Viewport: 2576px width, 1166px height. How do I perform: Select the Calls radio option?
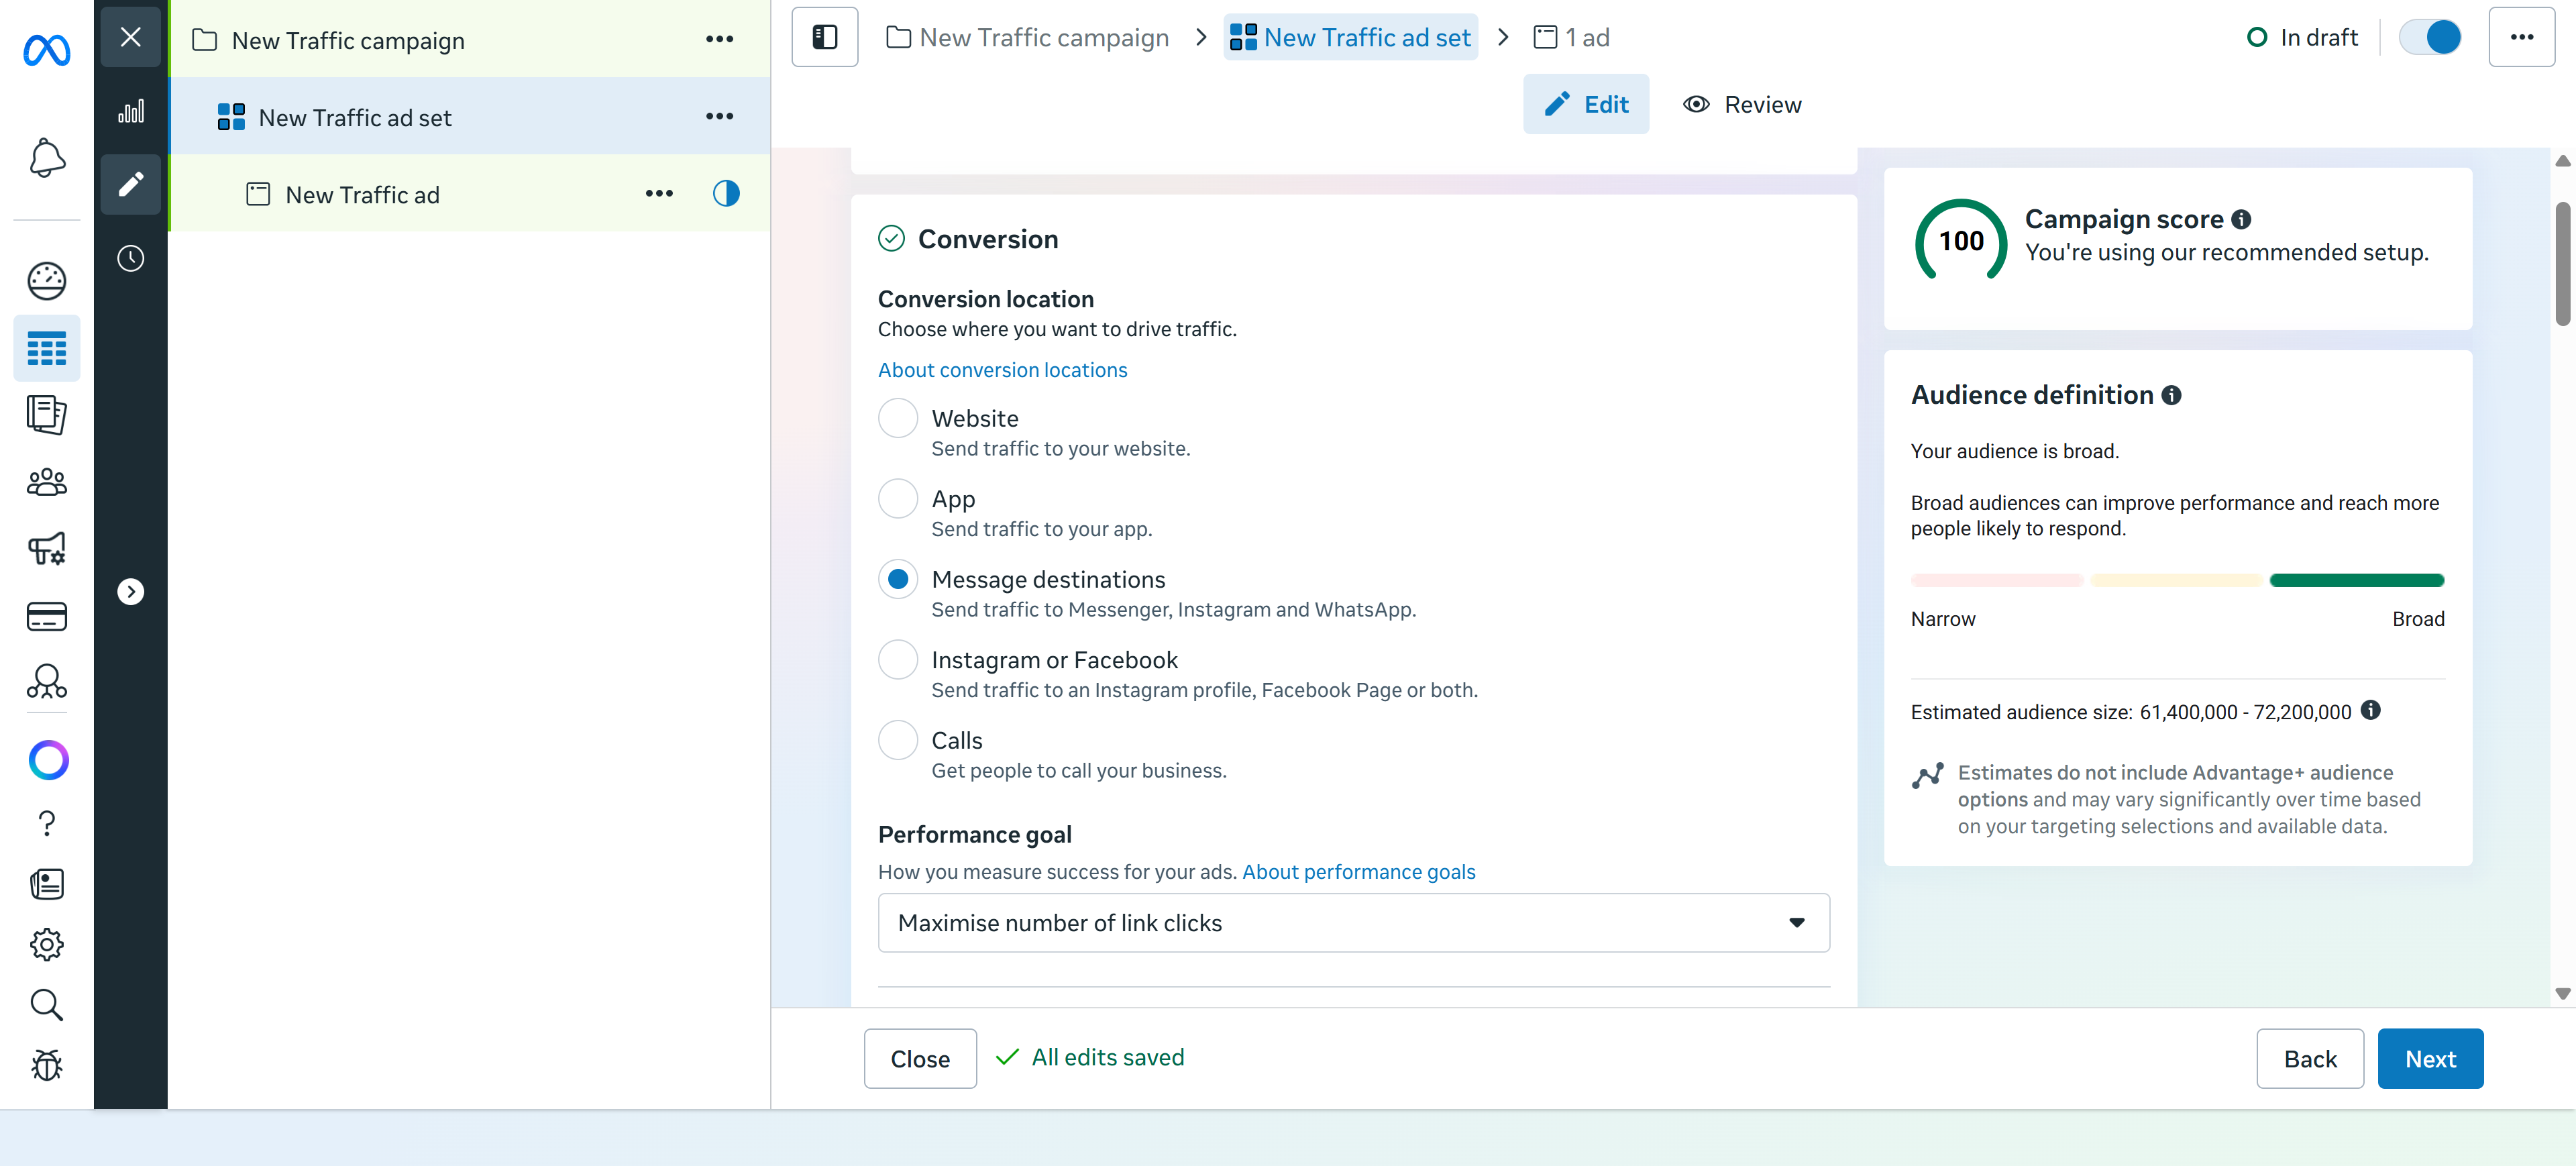[x=897, y=740]
